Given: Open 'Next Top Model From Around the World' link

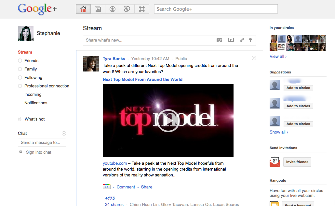Looking at the screenshot, I should pos(142,79).
